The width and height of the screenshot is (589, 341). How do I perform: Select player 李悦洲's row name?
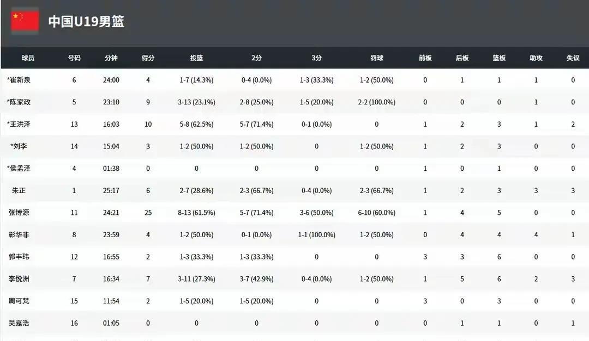[19, 279]
